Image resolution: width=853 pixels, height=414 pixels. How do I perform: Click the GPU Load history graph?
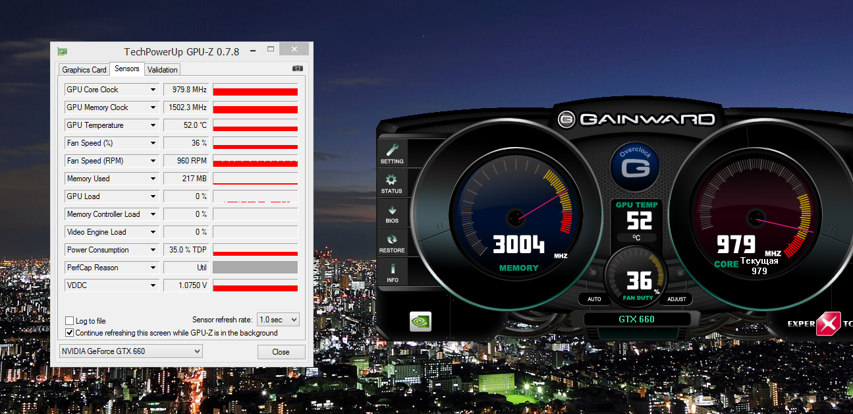(x=256, y=196)
